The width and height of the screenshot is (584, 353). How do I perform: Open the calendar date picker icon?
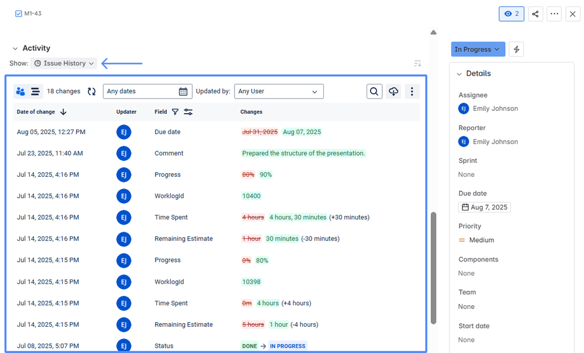183,92
